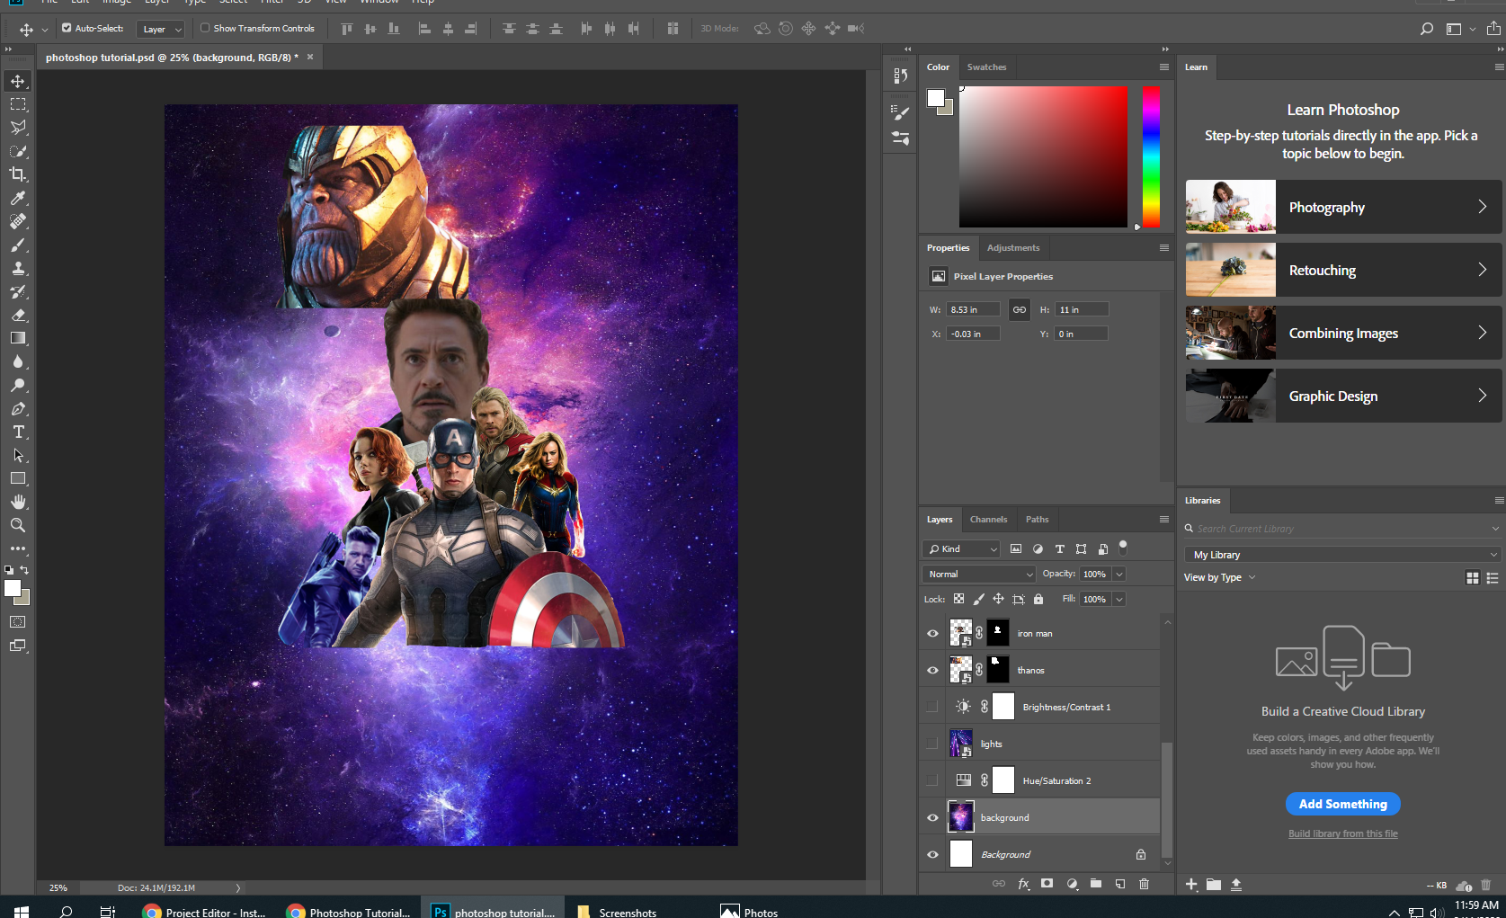Screen dimensions: 1506x918
Task: Select the Clone Stamp tool
Action: tap(18, 268)
